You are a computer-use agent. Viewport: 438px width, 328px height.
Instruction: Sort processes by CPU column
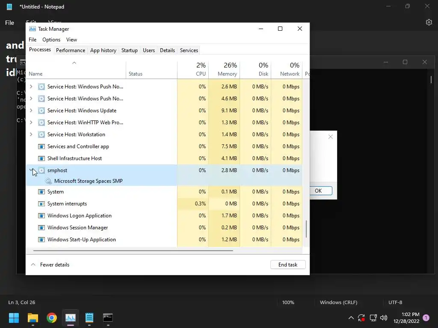tap(193, 69)
